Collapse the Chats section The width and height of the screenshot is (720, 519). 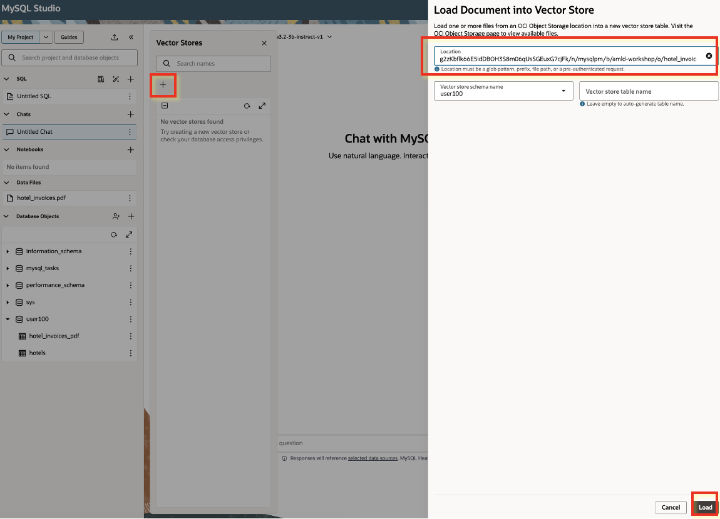pyautogui.click(x=6, y=114)
